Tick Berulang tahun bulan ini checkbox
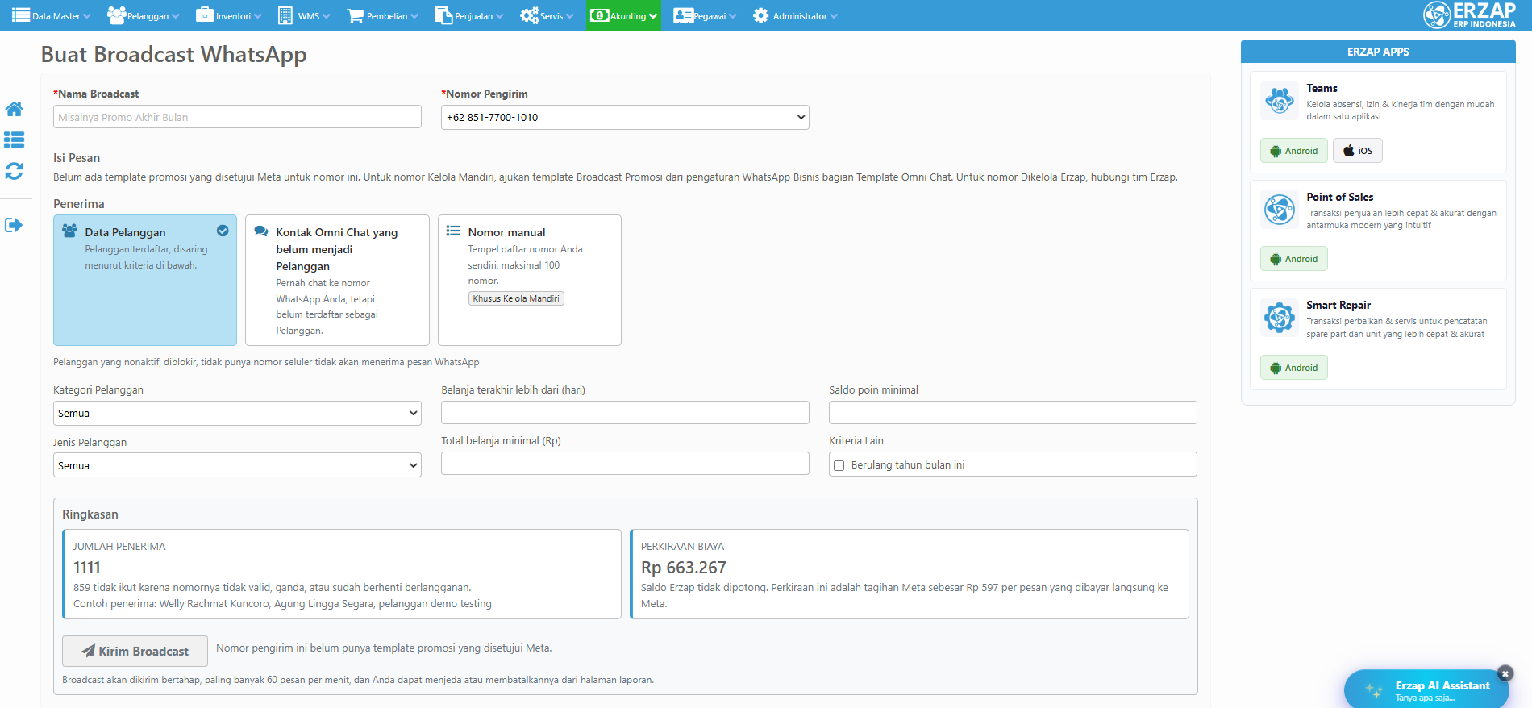1532x708 pixels. (x=839, y=465)
